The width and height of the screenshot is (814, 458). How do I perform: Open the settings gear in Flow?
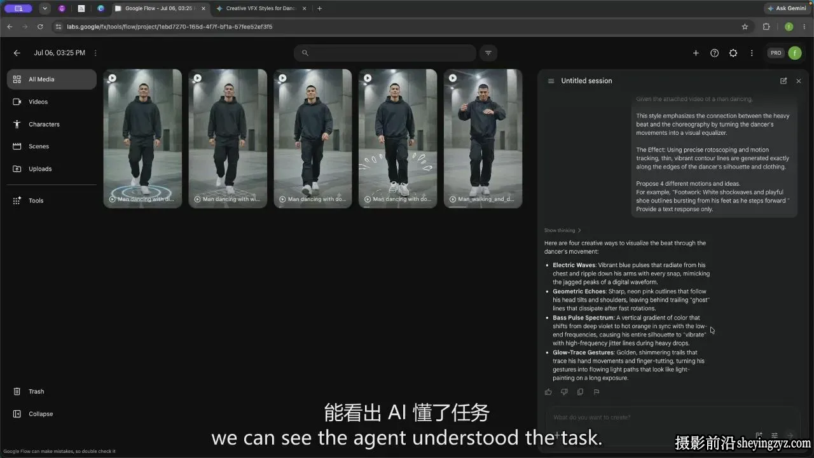click(733, 53)
